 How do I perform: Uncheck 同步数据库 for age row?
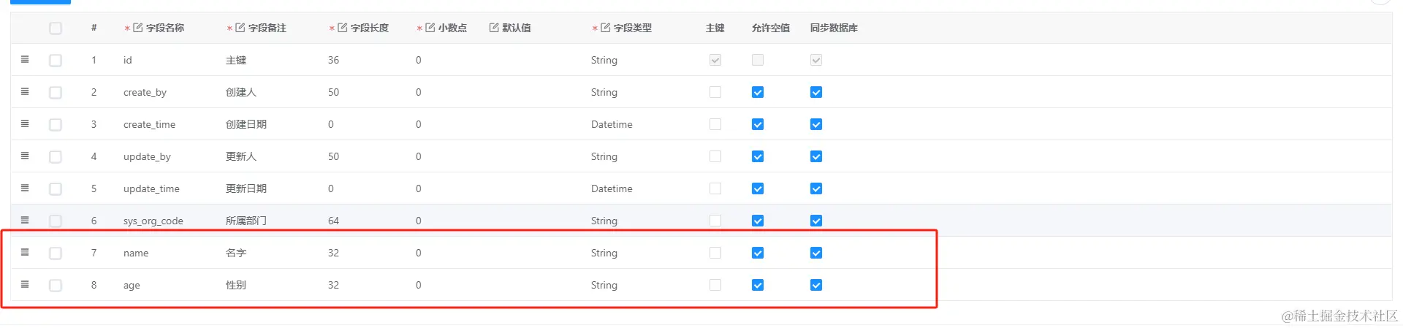pos(816,285)
